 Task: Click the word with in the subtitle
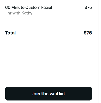pyautogui.click(x=16, y=13)
